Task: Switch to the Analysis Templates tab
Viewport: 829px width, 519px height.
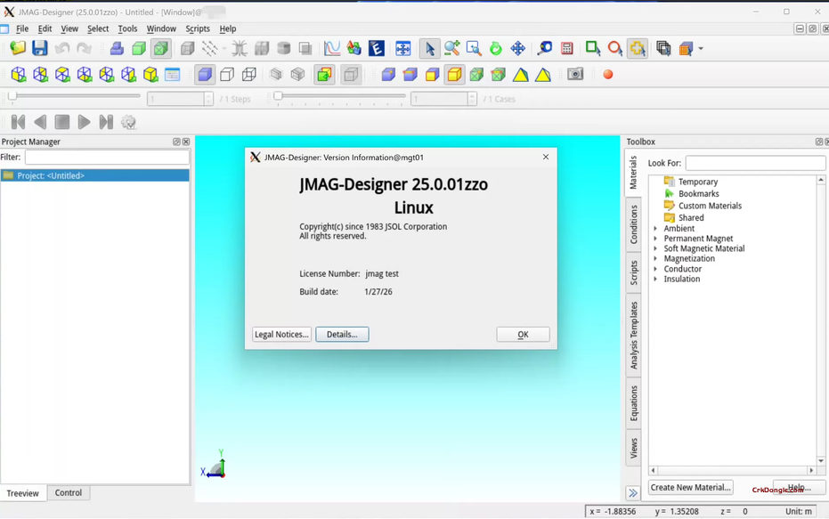Action: coord(633,335)
